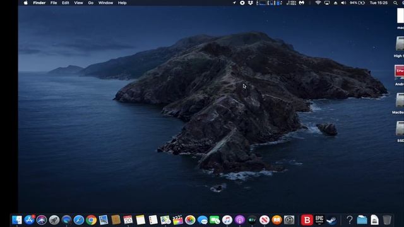Open the blue folder stack in the Dock

click(x=362, y=220)
